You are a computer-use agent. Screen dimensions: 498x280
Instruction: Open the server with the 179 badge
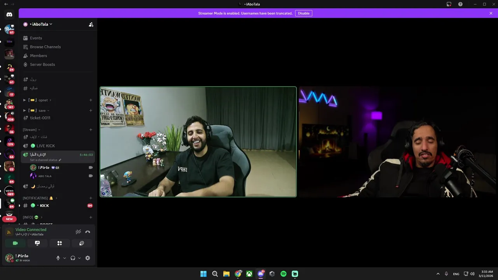(9, 141)
